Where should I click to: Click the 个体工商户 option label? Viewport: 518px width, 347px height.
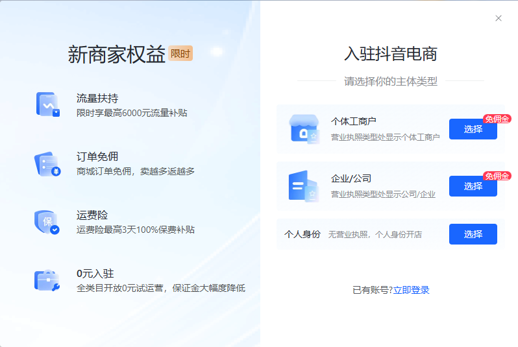[x=354, y=121]
